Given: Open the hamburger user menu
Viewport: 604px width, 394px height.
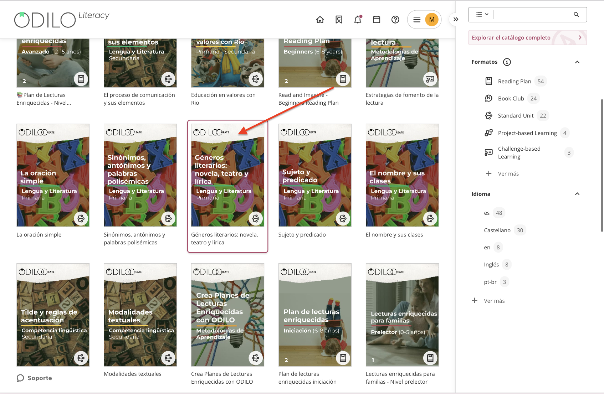Looking at the screenshot, I should (417, 20).
